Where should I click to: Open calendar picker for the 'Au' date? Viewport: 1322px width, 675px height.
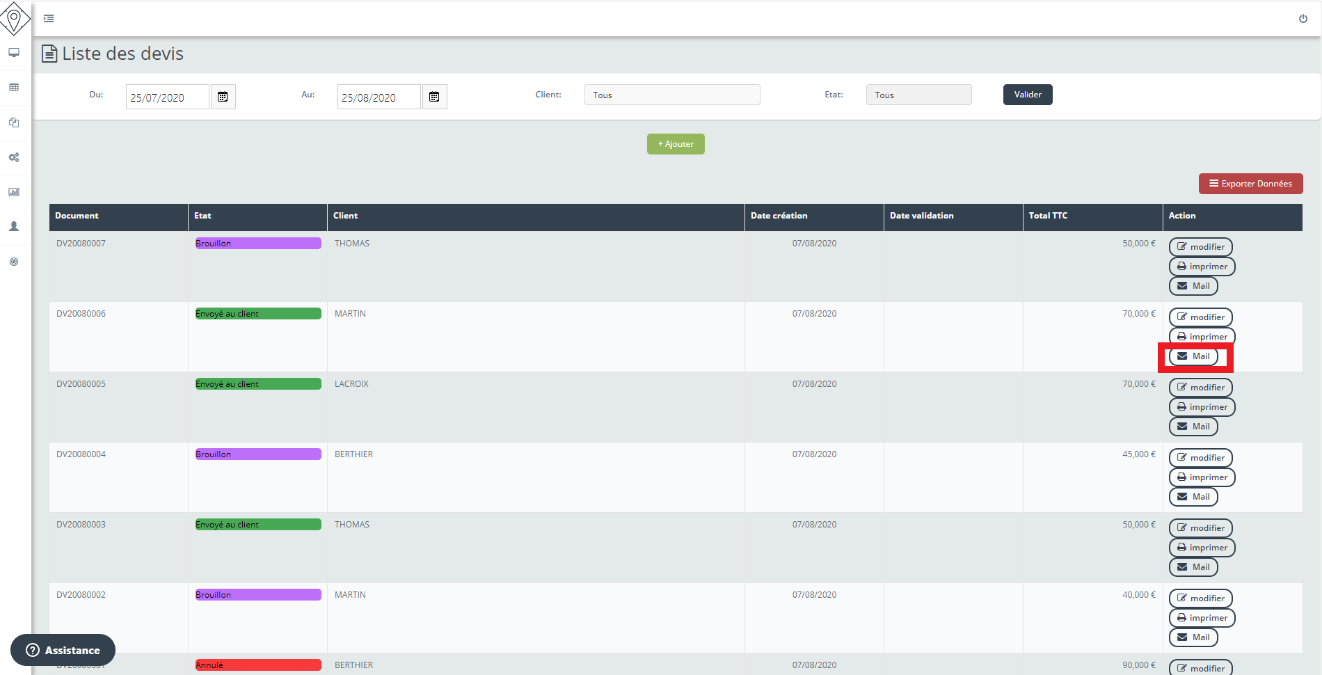tap(434, 97)
